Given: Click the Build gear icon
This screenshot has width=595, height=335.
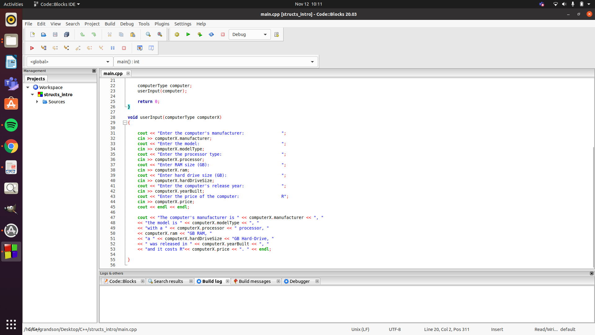Looking at the screenshot, I should 177,34.
